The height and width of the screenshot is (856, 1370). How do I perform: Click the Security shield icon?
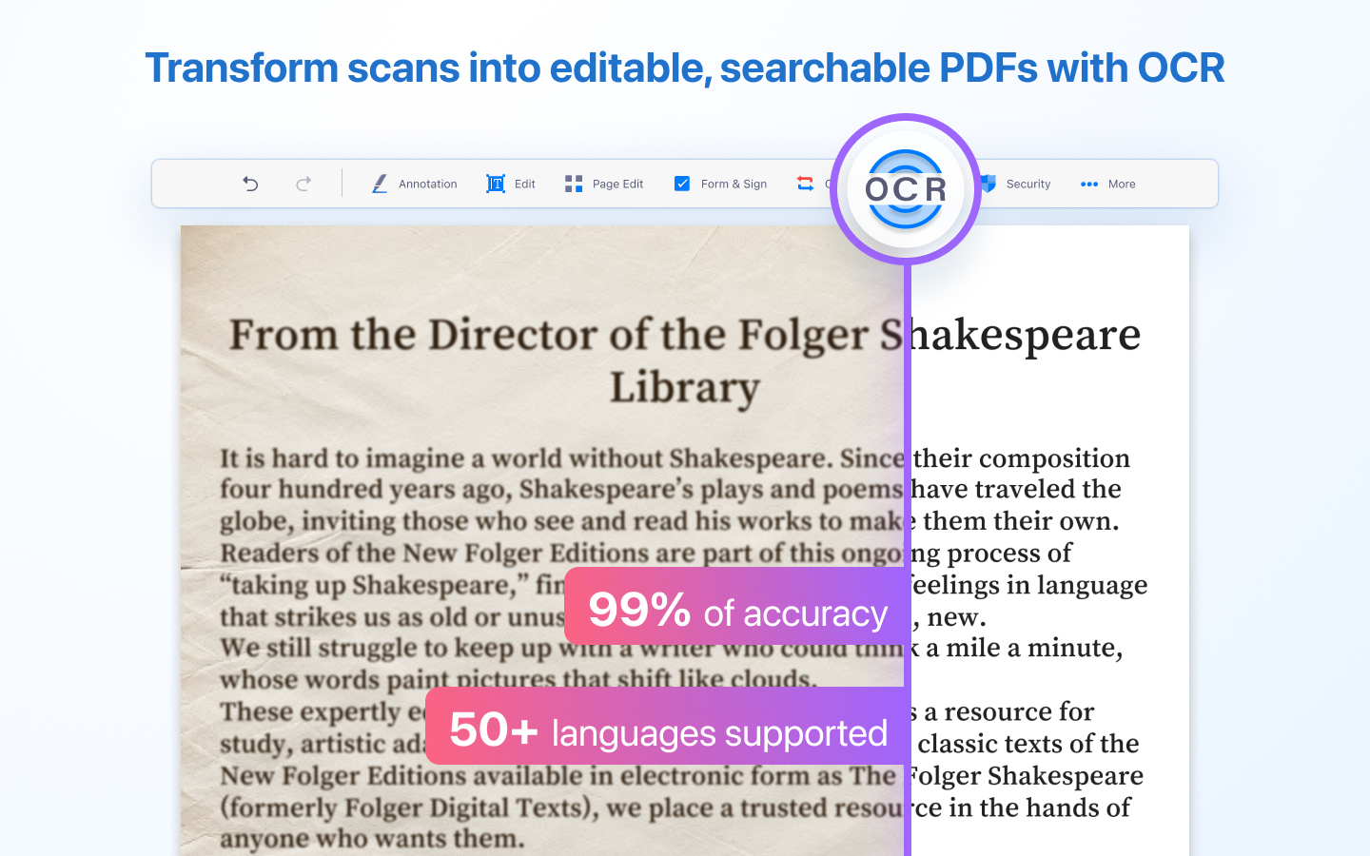tap(988, 184)
